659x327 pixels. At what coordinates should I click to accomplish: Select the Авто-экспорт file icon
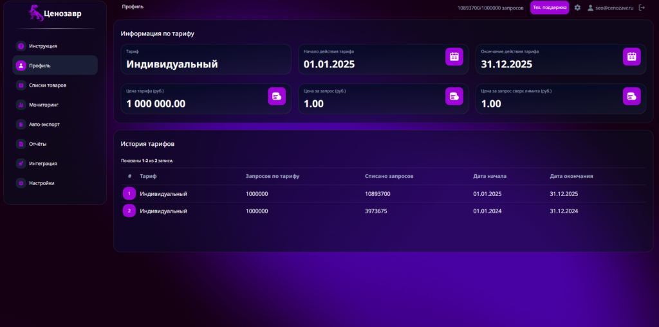pos(21,125)
